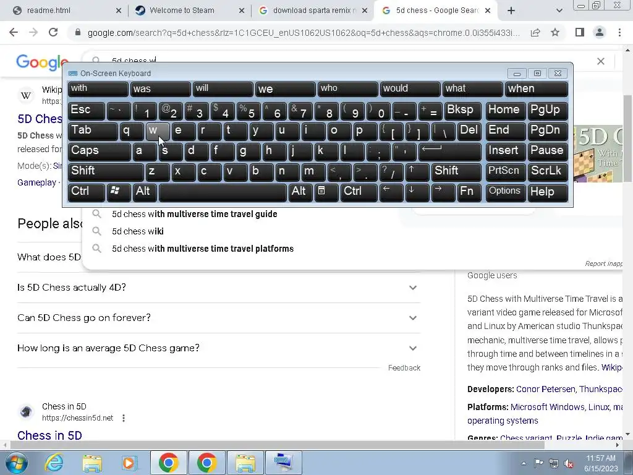Click Chrome's back arrow button
Viewport: 633px width, 475px height.
coord(14,32)
